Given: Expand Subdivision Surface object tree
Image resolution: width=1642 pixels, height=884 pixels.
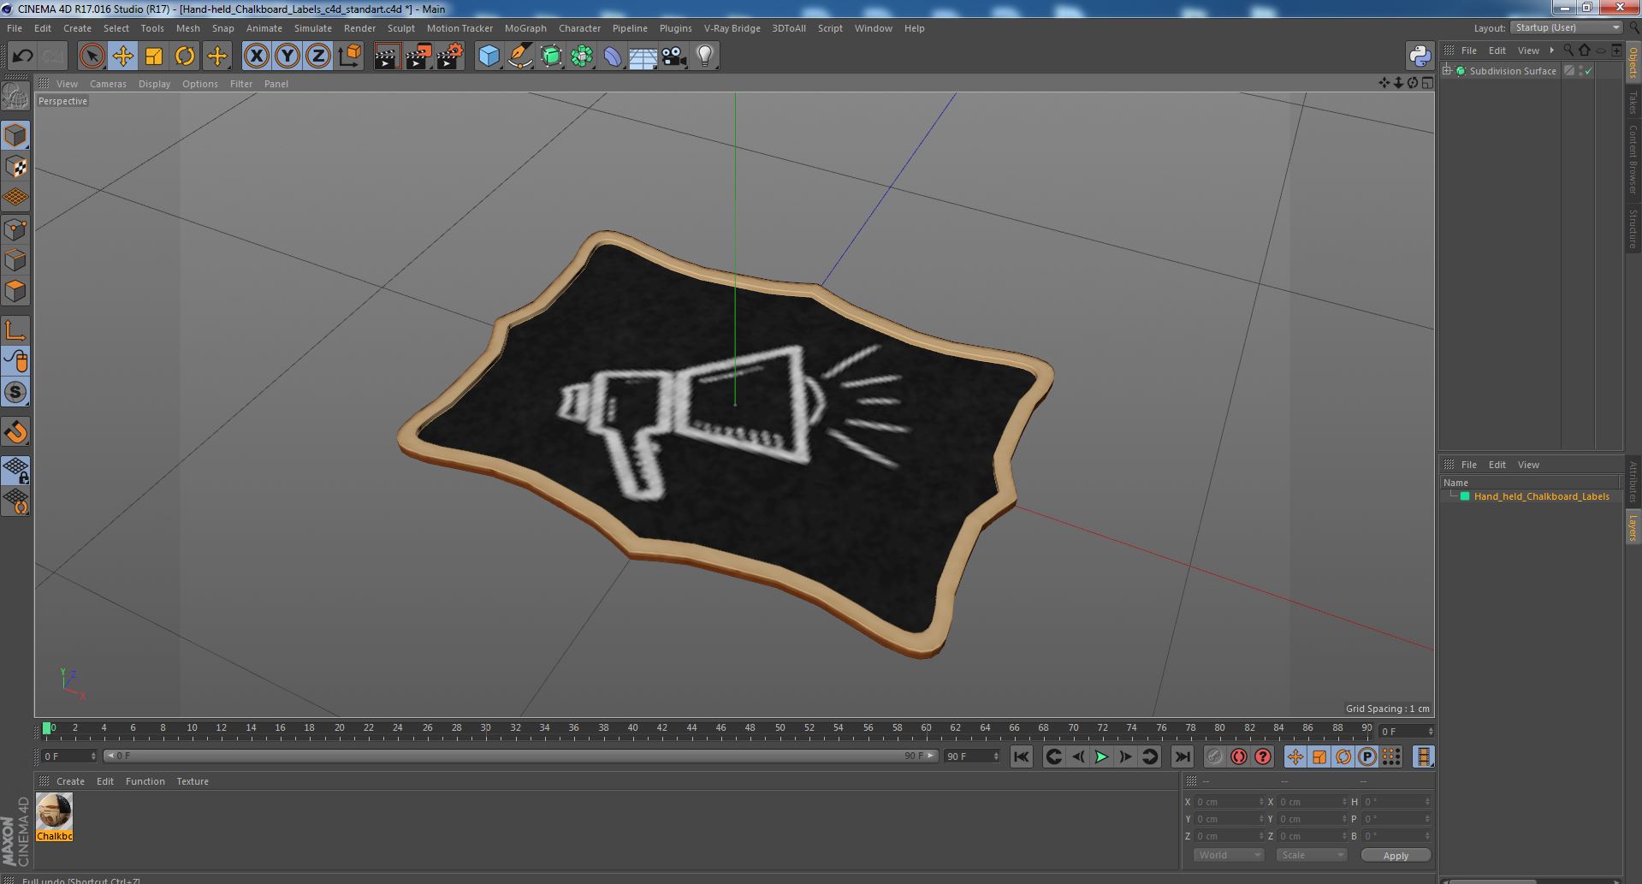Looking at the screenshot, I should (1447, 71).
